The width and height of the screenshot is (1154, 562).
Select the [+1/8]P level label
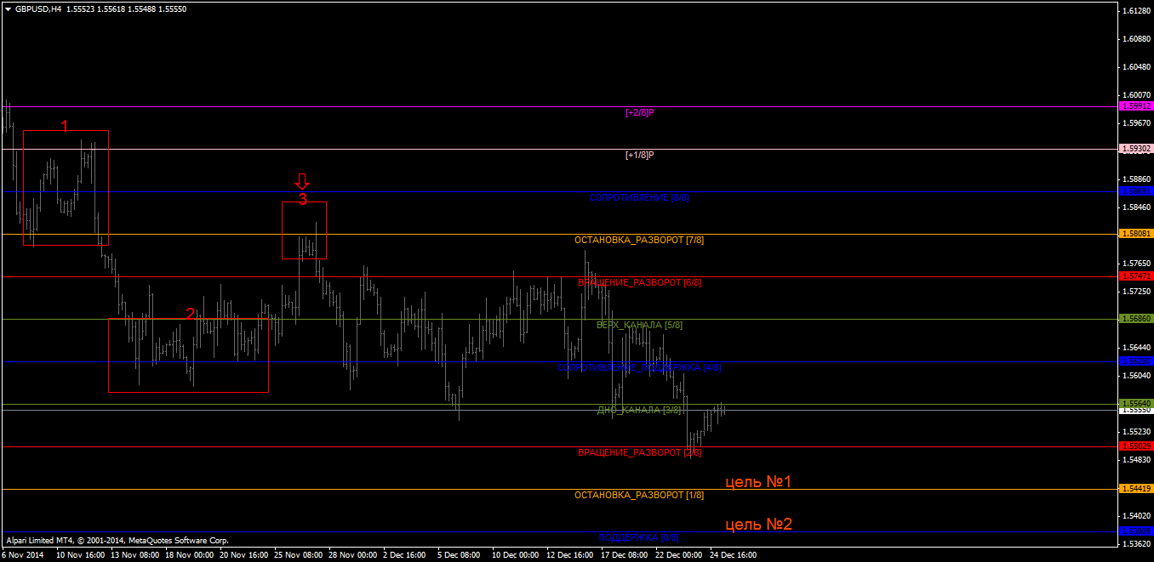click(x=639, y=155)
